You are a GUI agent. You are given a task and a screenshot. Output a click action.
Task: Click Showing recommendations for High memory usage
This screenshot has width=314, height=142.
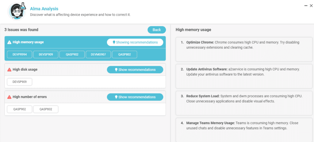[135, 42]
